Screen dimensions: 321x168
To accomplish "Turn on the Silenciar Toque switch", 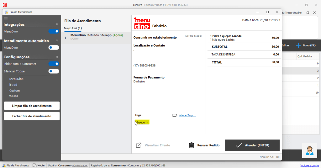I will click(x=54, y=71).
